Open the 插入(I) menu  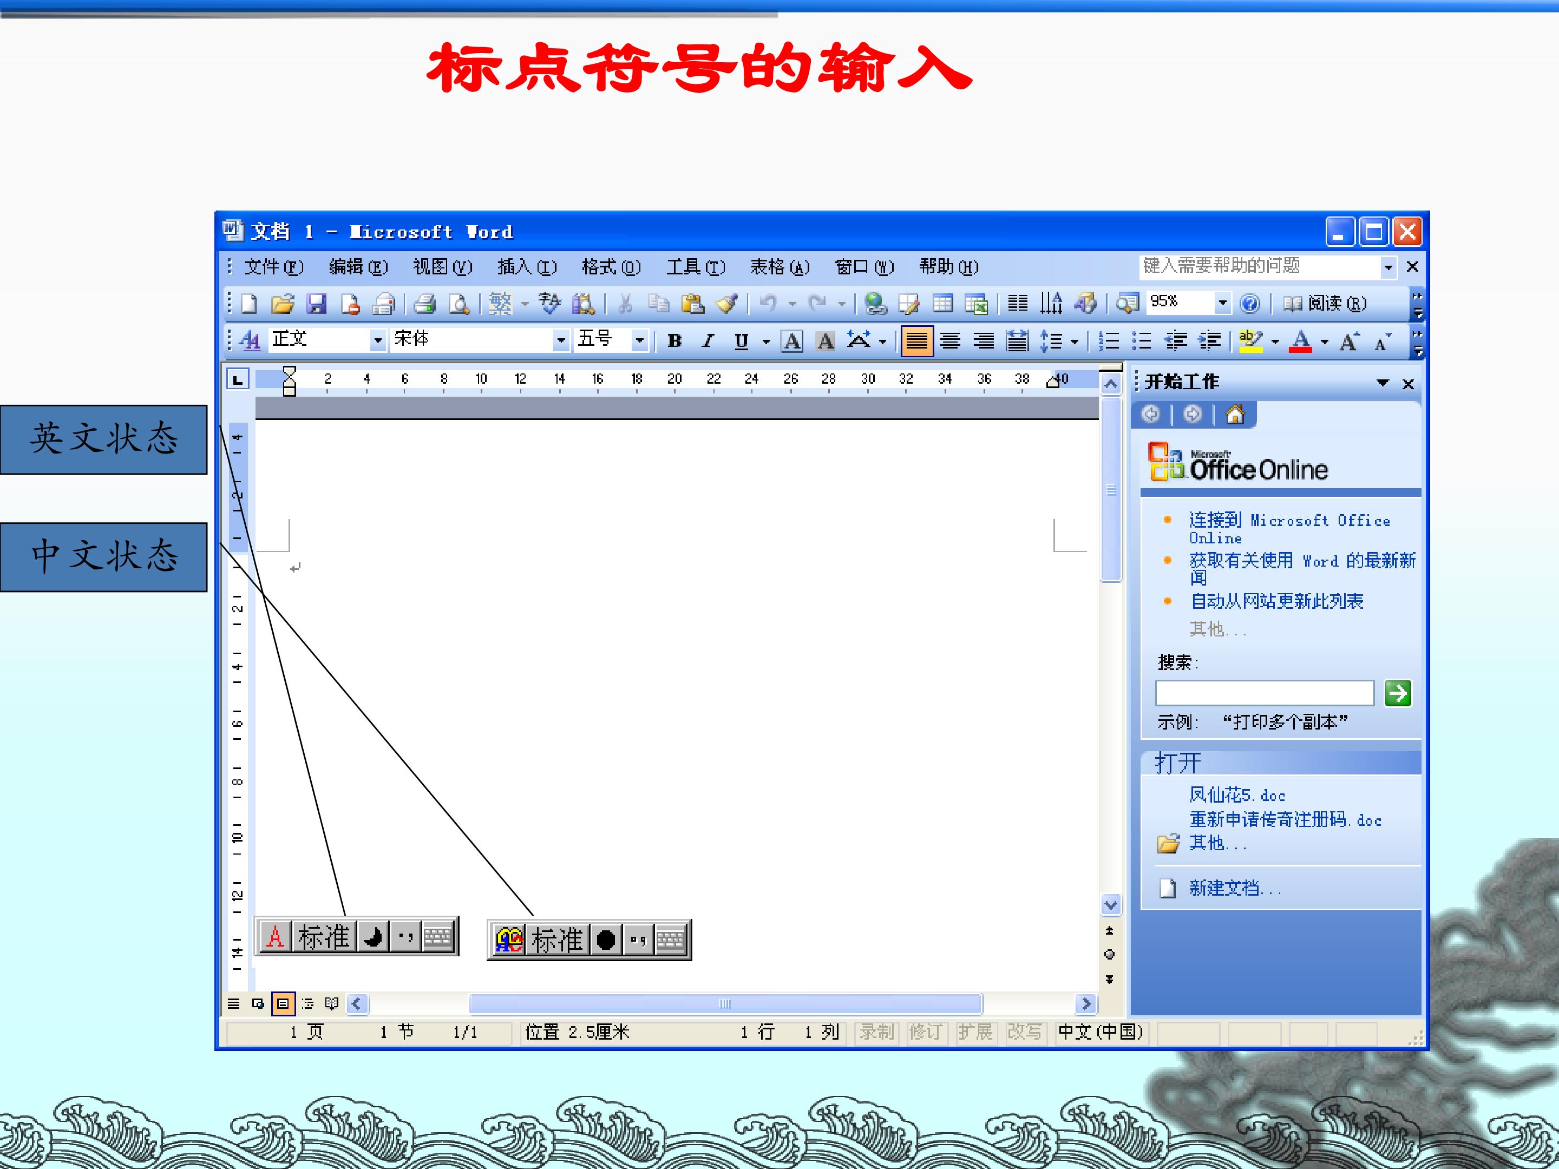coord(527,266)
